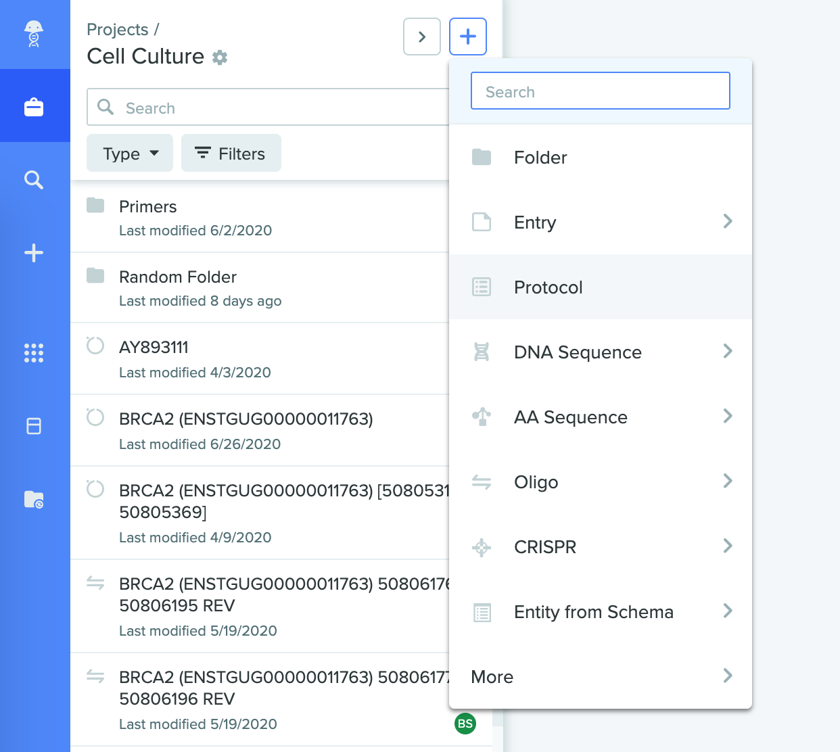This screenshot has width=840, height=752.
Task: Expand the Entity from Schema submenu
Action: (728, 611)
